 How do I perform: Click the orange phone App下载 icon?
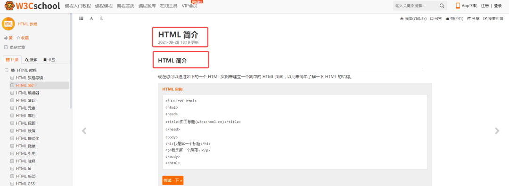(458, 6)
